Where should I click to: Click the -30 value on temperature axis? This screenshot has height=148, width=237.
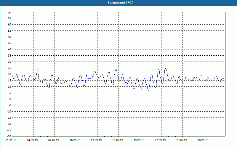pos(9,136)
